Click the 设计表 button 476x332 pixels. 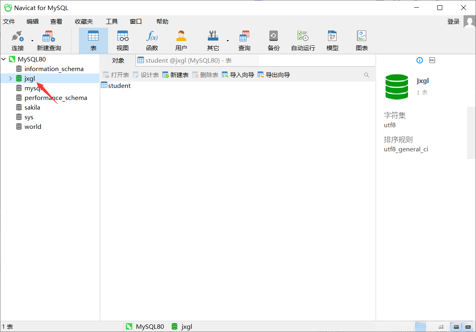click(x=146, y=75)
